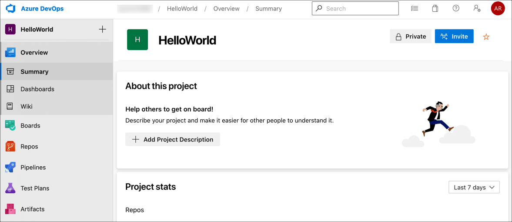Viewport: 512px width, 222px height.
Task: Open the User settings icon
Action: (477, 9)
